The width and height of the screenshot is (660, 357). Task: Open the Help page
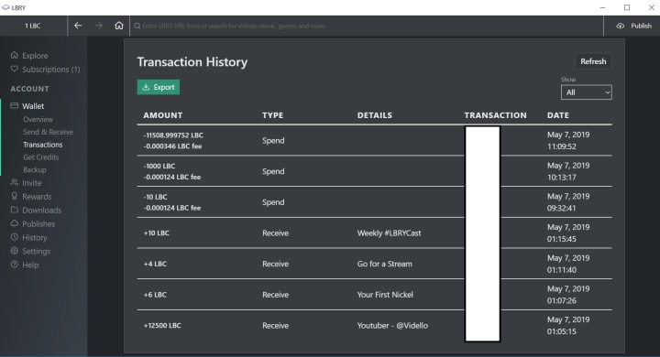tap(30, 265)
